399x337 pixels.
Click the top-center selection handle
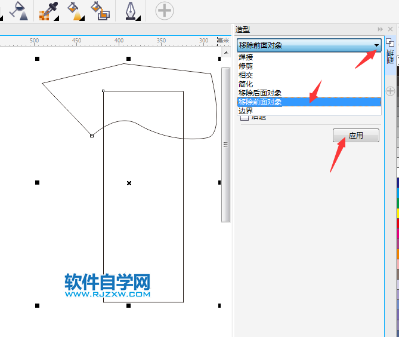[x=128, y=59]
